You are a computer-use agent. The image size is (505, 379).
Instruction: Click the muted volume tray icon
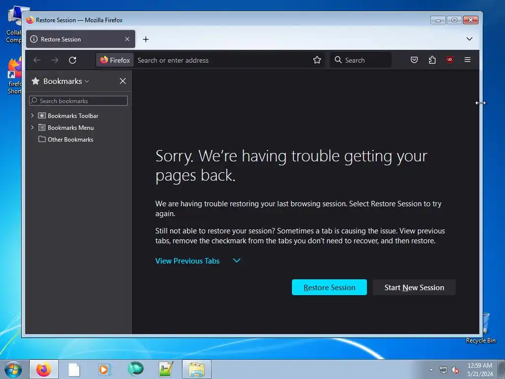(x=455, y=370)
